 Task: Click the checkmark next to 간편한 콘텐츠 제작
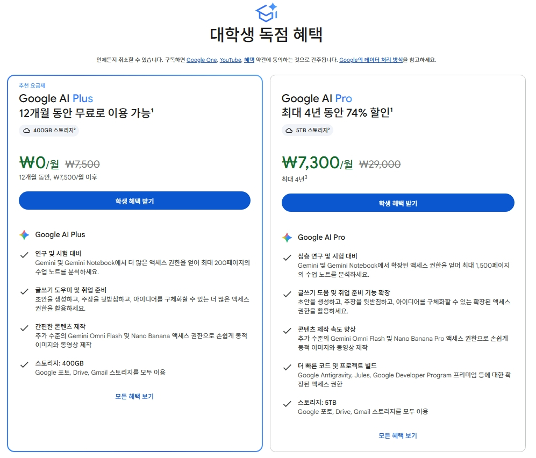click(24, 328)
